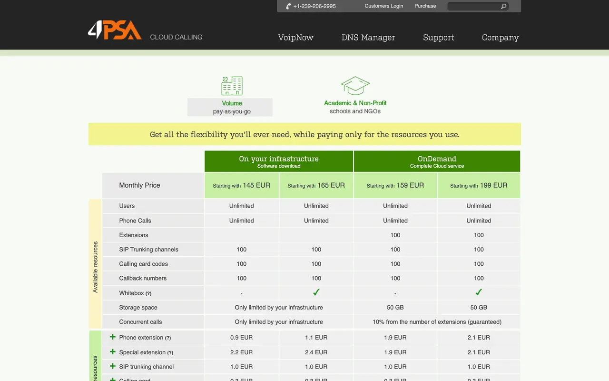Click the Monthly Price label
609x381 pixels.
pos(139,185)
